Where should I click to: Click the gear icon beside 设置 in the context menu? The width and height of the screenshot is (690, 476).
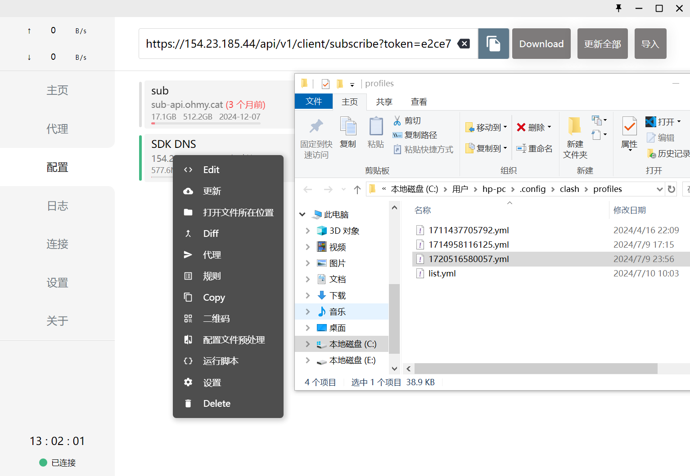pyautogui.click(x=188, y=382)
